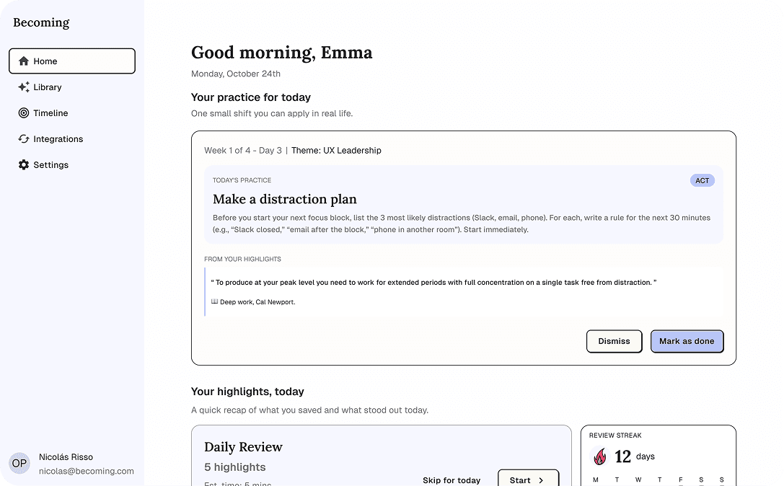The image size is (784, 486).
Task: Click the review streak flame icon
Action: point(599,456)
